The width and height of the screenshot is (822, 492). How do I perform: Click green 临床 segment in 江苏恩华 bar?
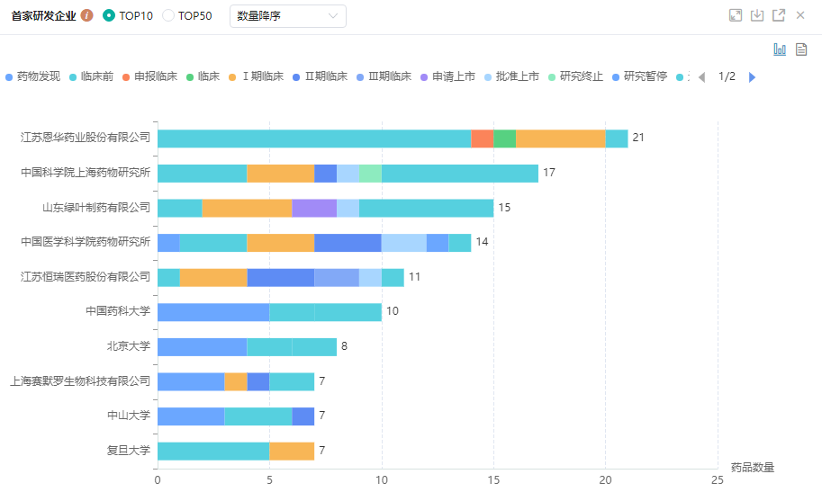tap(505, 139)
